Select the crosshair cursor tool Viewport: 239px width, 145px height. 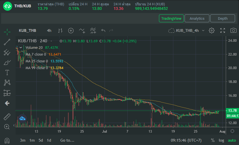tap(7, 32)
